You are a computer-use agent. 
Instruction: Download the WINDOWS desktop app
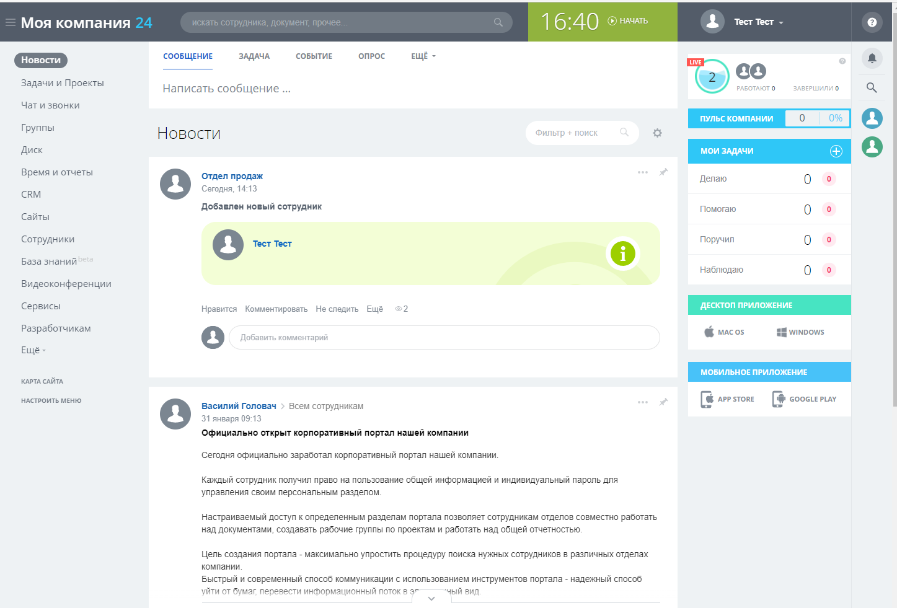(800, 332)
